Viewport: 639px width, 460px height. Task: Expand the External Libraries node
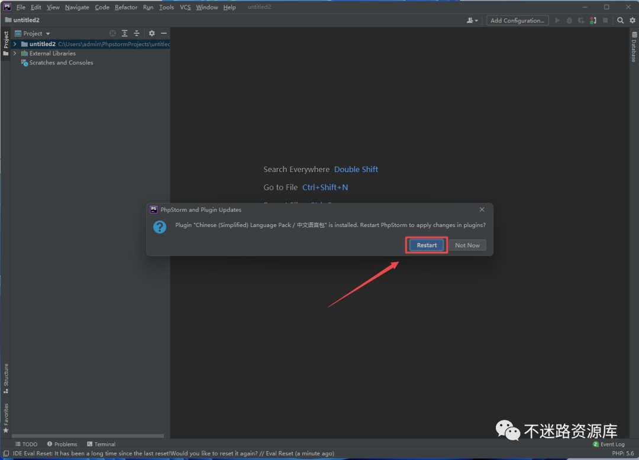15,53
